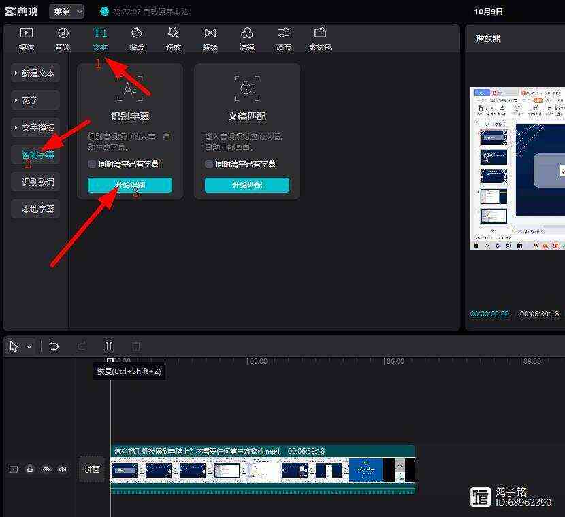Image resolution: width=565 pixels, height=517 pixels.
Task: Click the undo arrow button
Action: [x=54, y=346]
